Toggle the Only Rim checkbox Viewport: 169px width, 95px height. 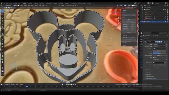click(153, 60)
